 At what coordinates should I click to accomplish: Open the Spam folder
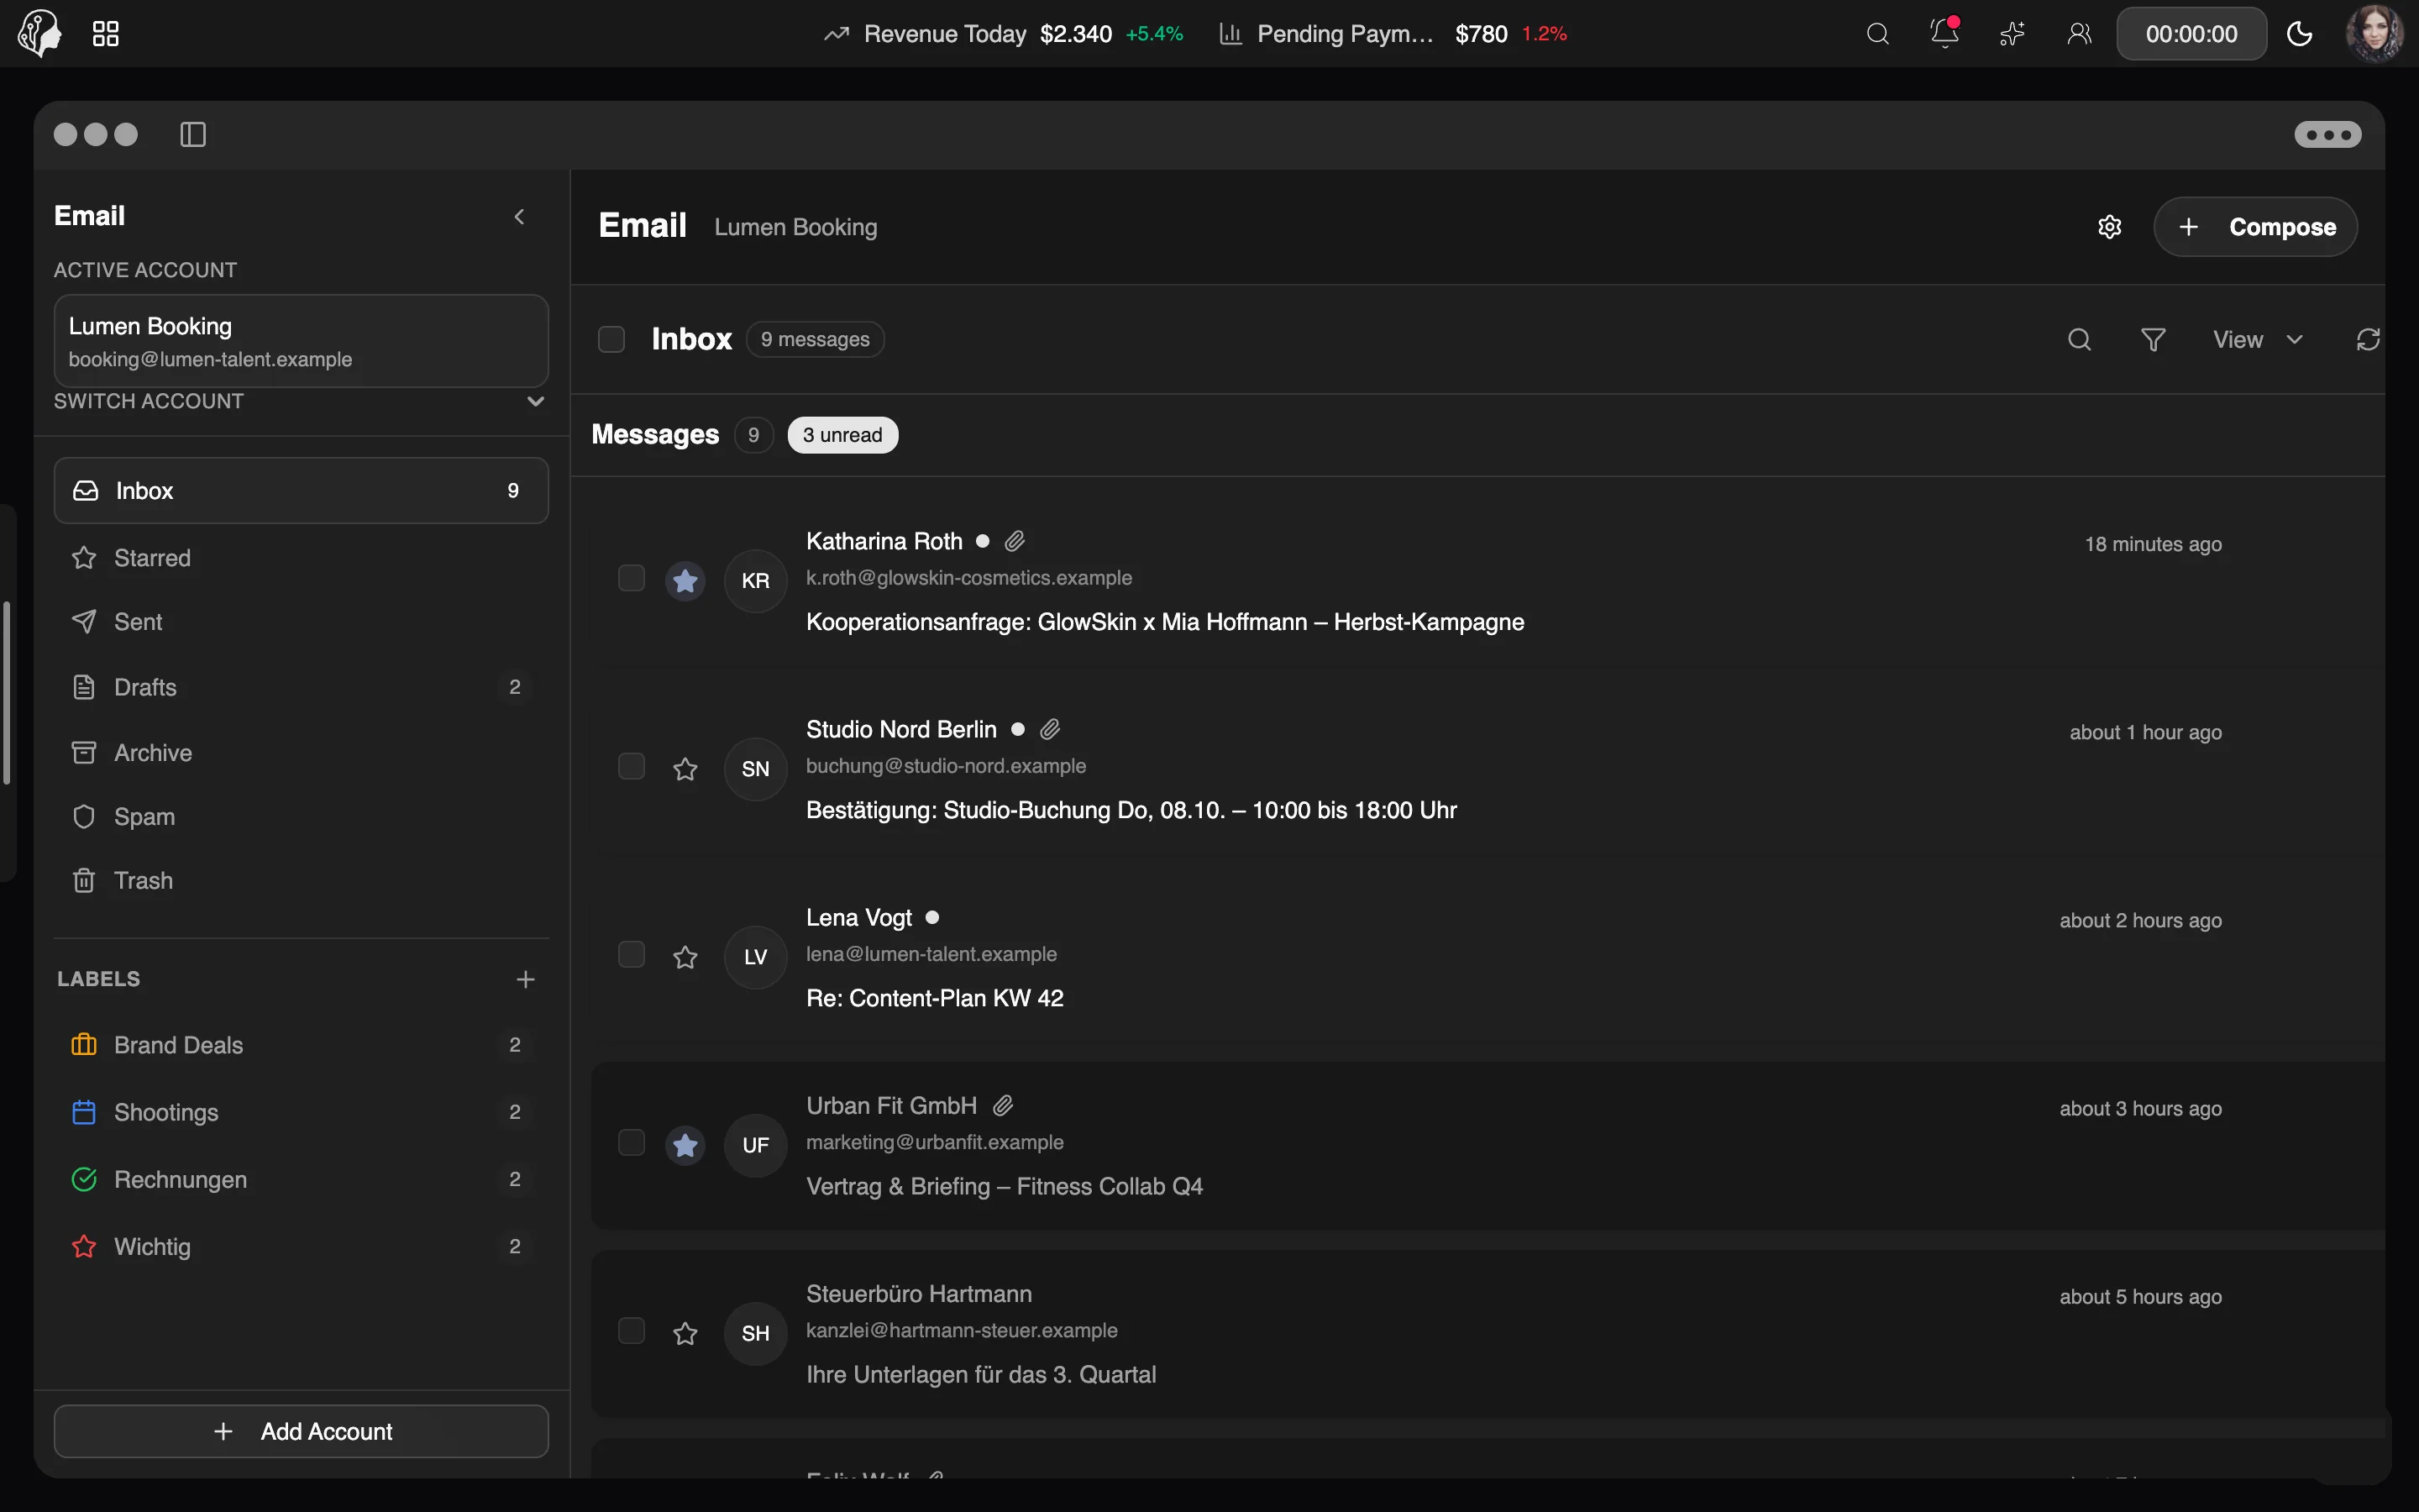coord(301,816)
